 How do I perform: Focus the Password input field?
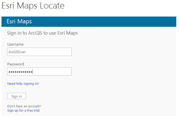[39, 72]
